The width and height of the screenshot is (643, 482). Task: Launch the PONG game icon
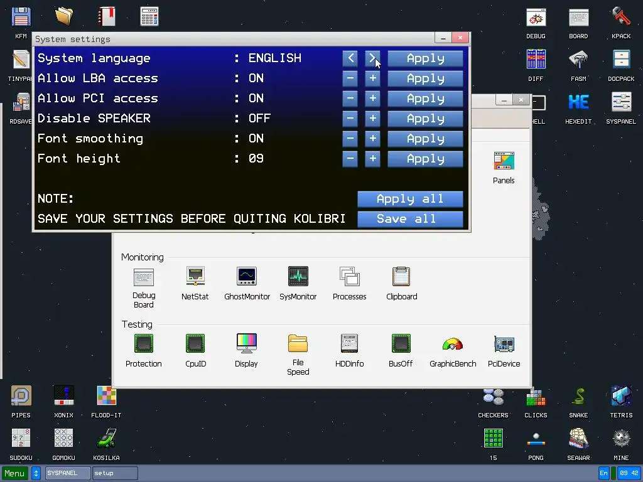coord(536,439)
